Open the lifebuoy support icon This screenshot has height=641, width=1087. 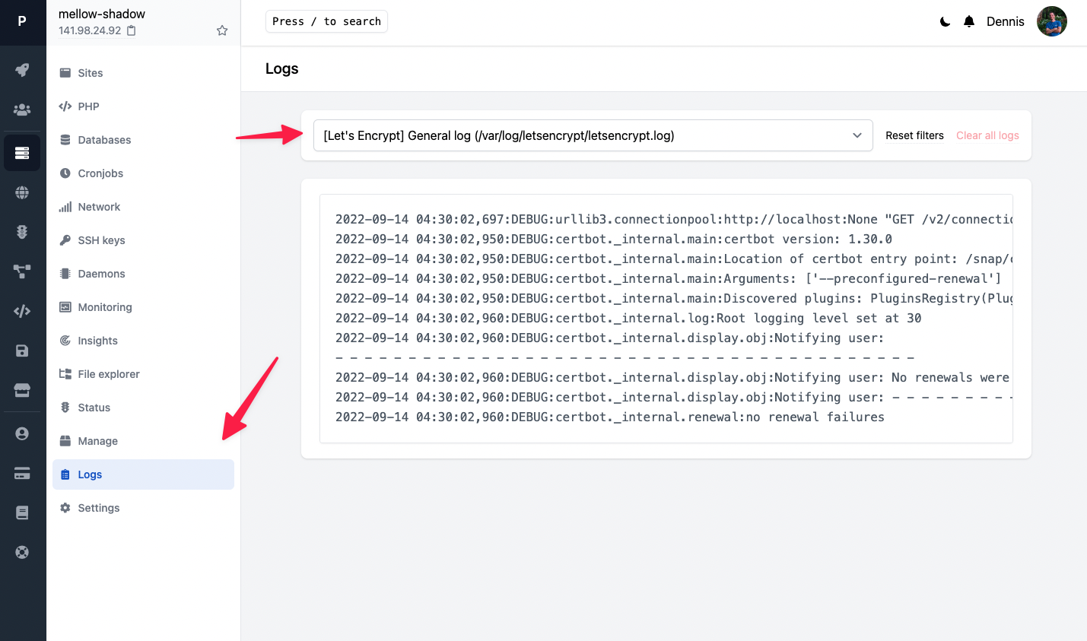(x=22, y=552)
